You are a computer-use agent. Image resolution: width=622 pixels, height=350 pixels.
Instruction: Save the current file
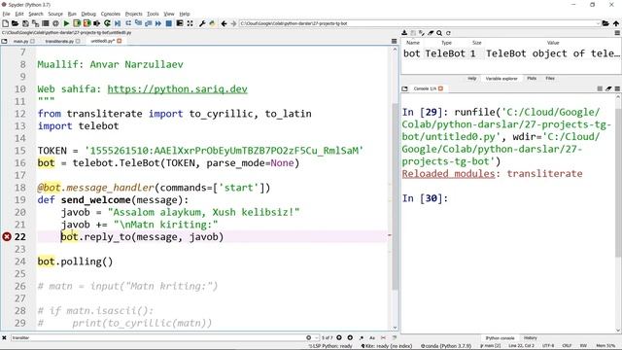pos(25,23)
